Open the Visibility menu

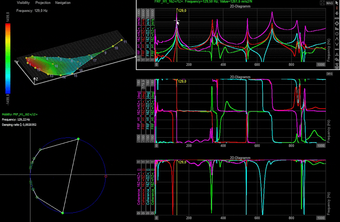23,3
